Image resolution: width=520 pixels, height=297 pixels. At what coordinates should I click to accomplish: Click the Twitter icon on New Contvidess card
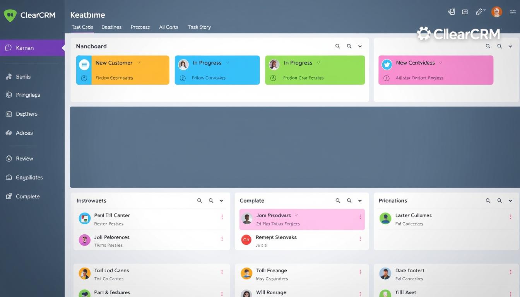(387, 64)
